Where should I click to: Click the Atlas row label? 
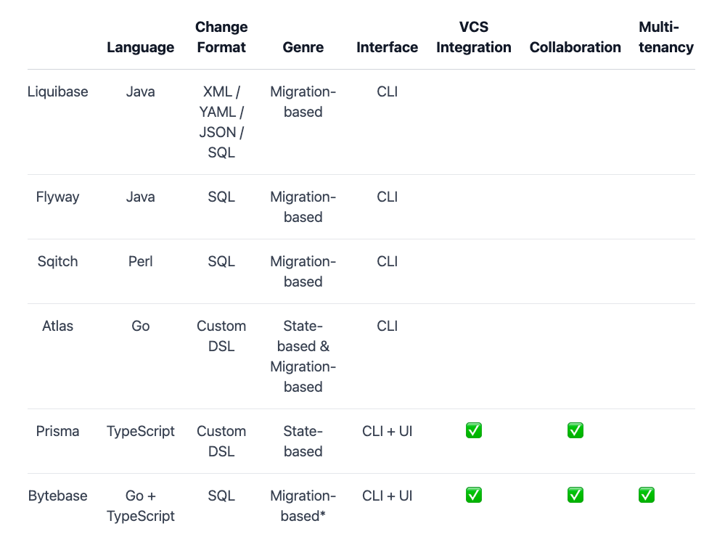pos(58,326)
